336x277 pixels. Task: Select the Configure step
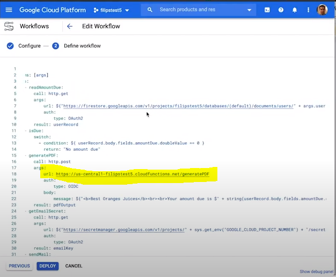tap(30, 46)
